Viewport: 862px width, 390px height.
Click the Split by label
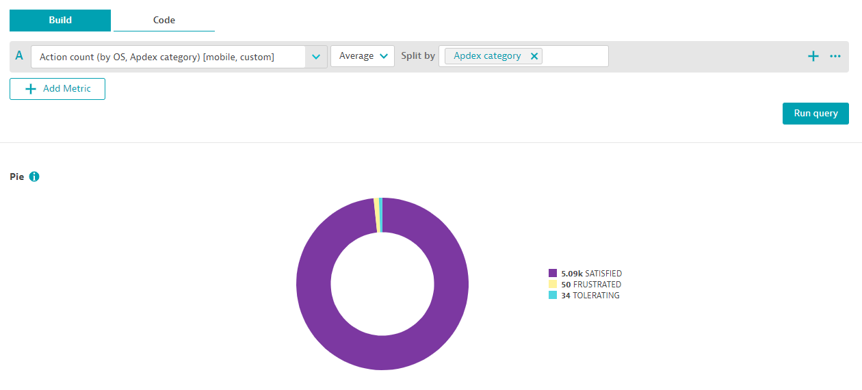pyautogui.click(x=418, y=56)
